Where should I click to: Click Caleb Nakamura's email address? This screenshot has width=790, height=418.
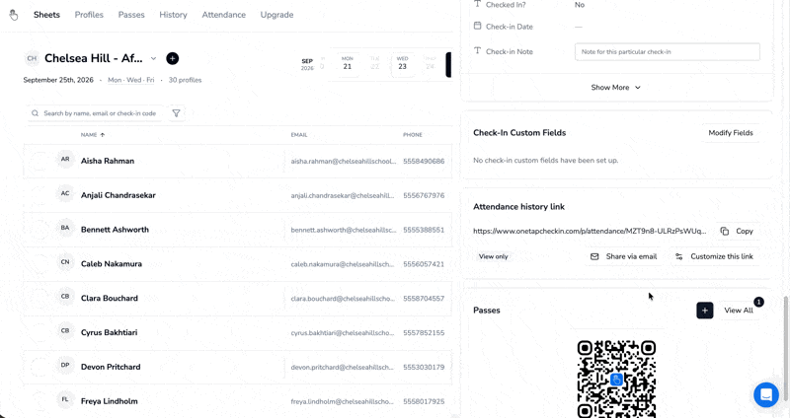[343, 264]
